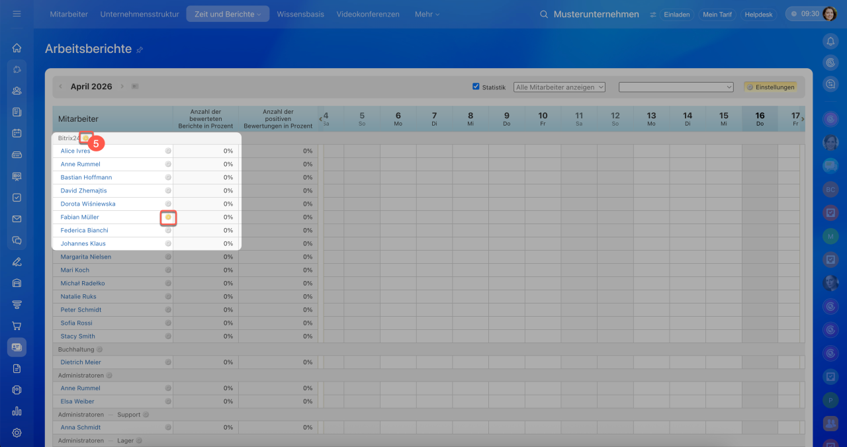
Task: Click the settings dot for Fabian Müller
Action: (x=168, y=217)
